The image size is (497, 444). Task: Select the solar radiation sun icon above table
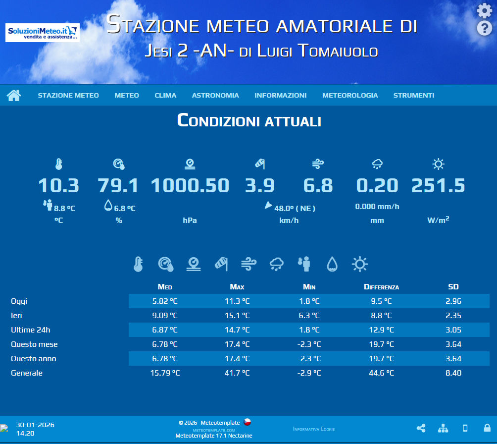pos(360,264)
